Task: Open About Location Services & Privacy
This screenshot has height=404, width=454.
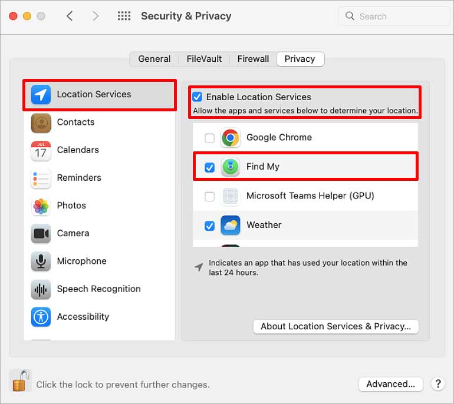Action: [x=336, y=326]
